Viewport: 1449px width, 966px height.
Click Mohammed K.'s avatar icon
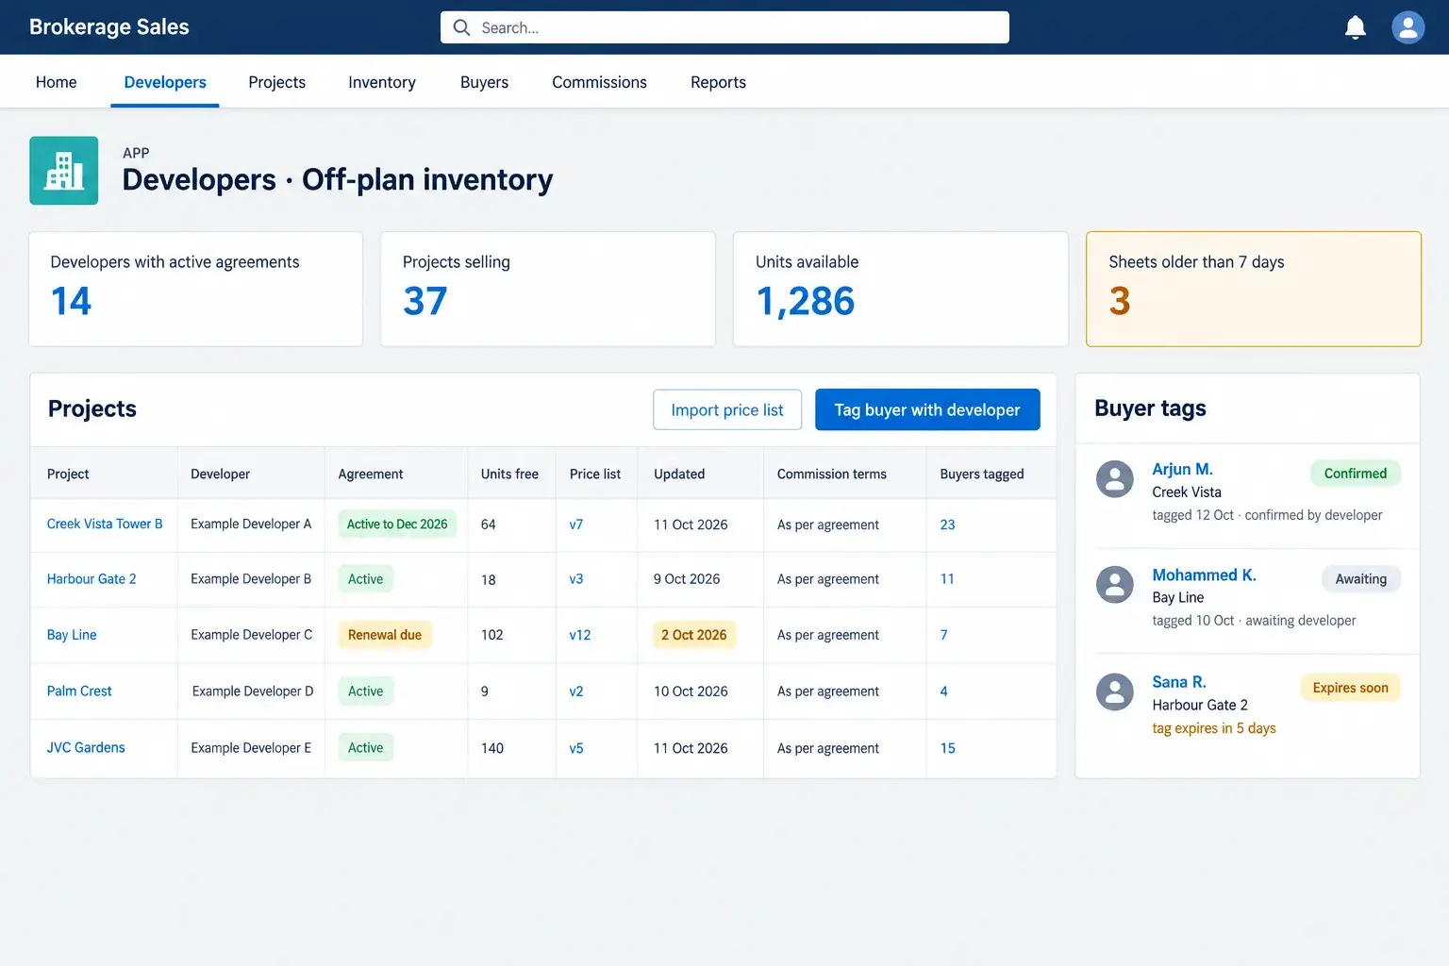(x=1114, y=585)
